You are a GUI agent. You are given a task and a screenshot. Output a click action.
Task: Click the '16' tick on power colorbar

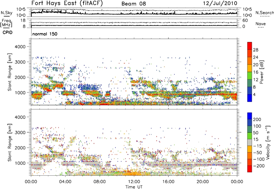pyautogui.click(x=256, y=72)
